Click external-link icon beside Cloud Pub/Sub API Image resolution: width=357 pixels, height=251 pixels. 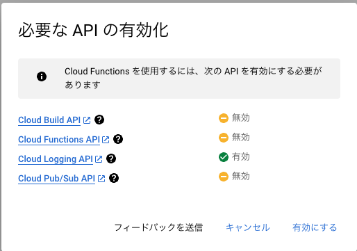point(101,179)
